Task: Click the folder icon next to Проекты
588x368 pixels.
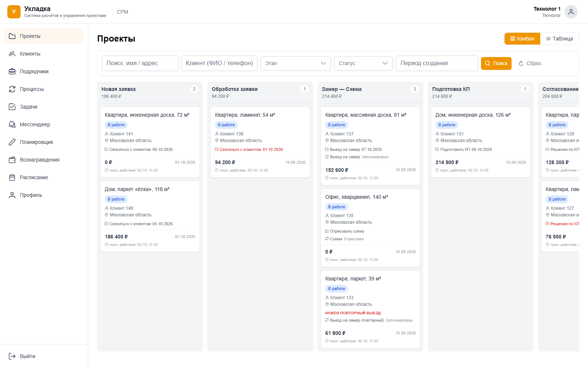Action: click(12, 36)
